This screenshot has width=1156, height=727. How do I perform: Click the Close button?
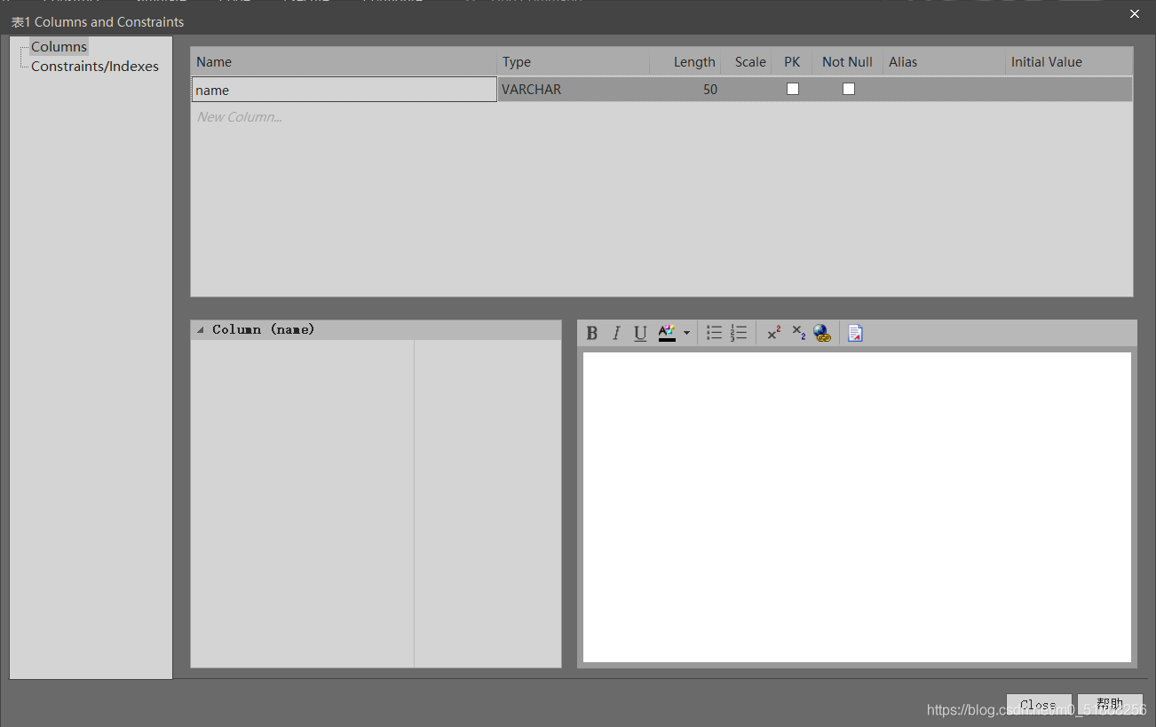pyautogui.click(x=1039, y=705)
